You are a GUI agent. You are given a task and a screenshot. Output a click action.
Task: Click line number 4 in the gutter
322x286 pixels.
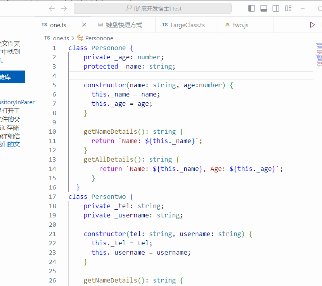click(54, 76)
